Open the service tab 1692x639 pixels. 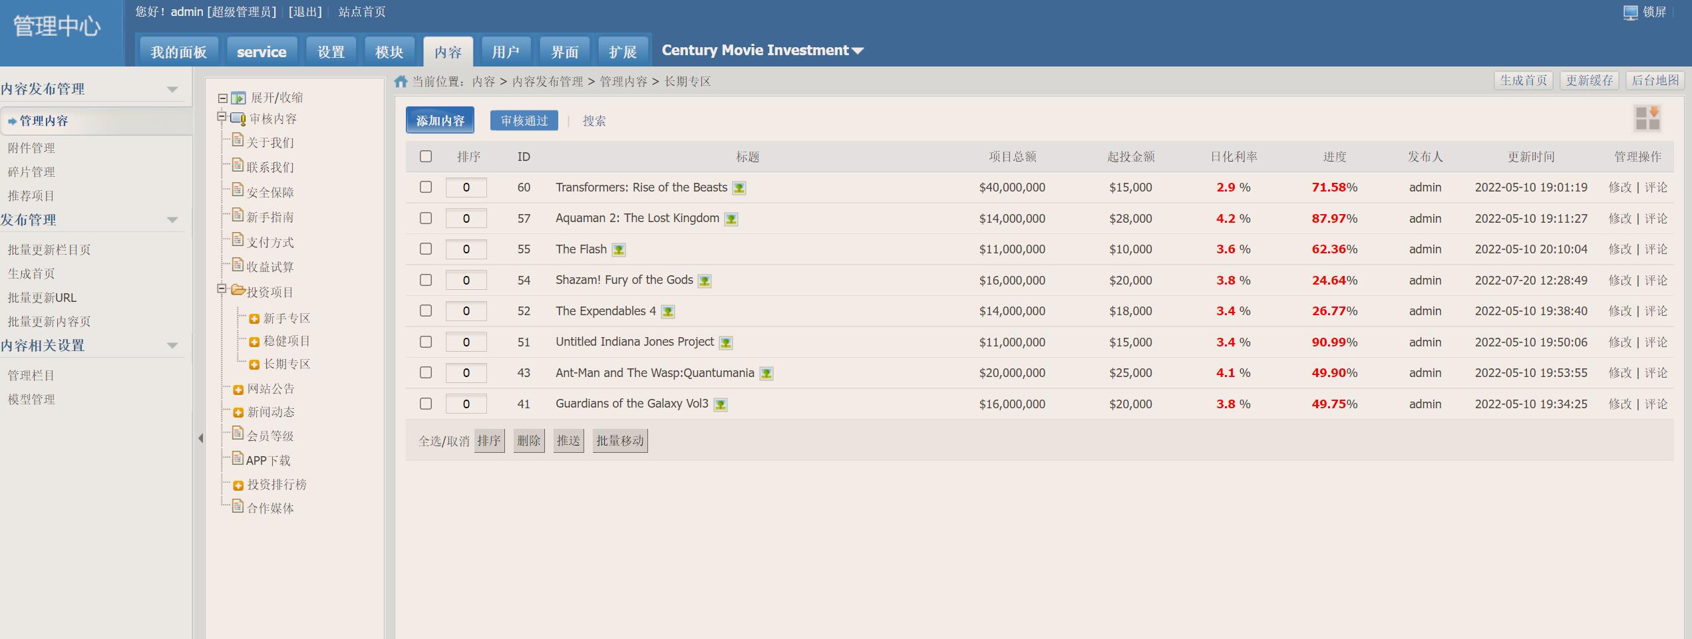(x=261, y=52)
